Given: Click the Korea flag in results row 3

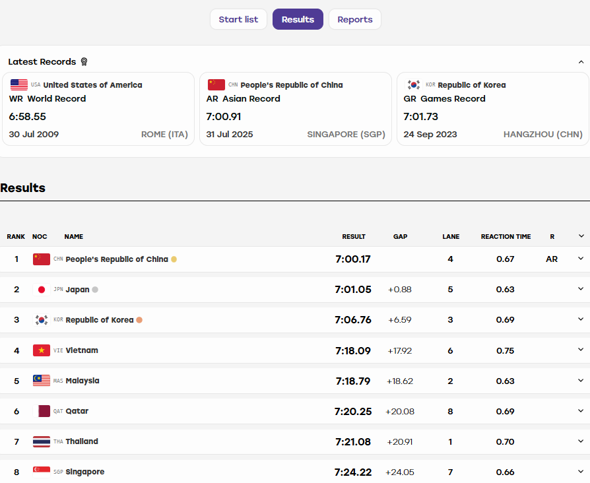Looking at the screenshot, I should 42,320.
